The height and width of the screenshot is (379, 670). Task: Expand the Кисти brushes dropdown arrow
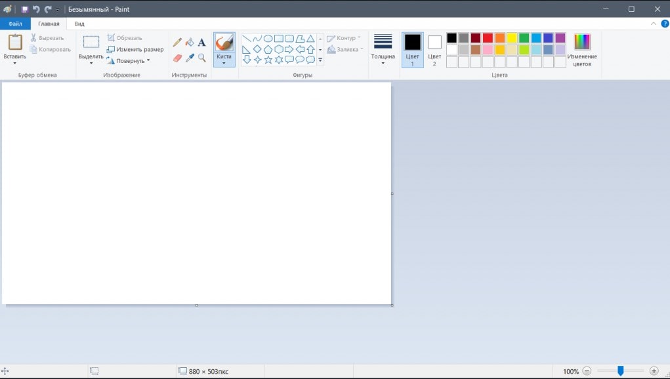coord(224,63)
